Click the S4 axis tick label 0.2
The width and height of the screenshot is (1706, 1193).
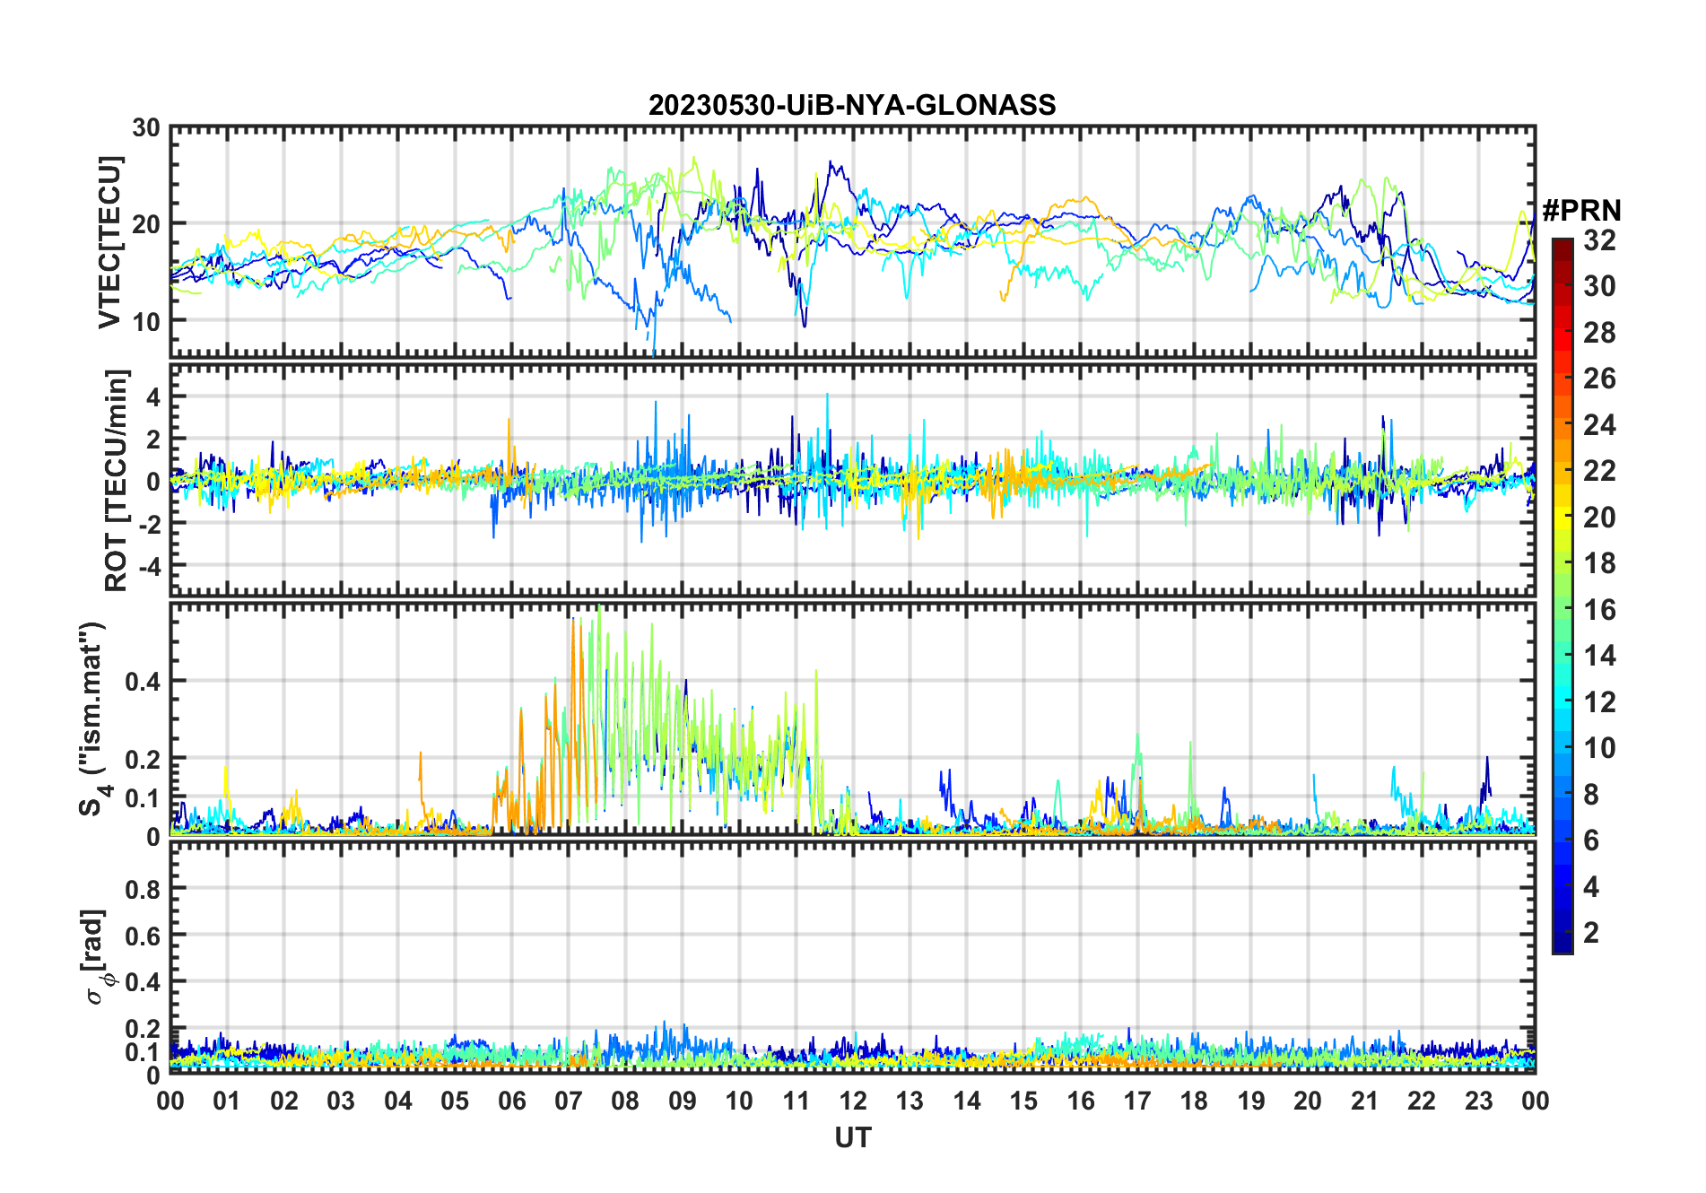tap(144, 759)
